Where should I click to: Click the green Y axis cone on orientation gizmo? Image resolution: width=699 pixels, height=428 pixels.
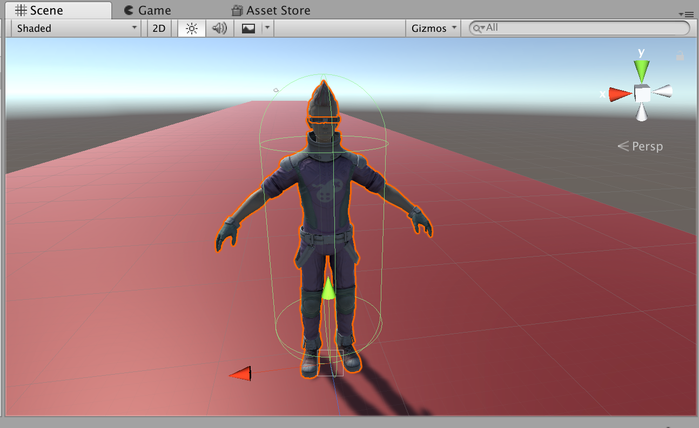coord(642,71)
